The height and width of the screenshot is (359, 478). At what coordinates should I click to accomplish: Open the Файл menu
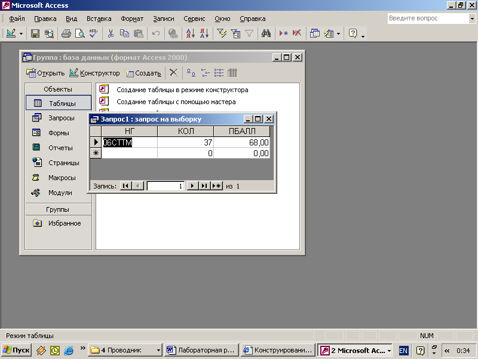point(17,19)
